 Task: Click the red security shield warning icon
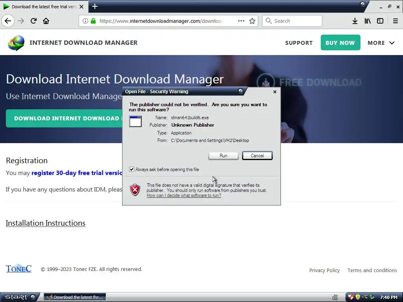135,190
